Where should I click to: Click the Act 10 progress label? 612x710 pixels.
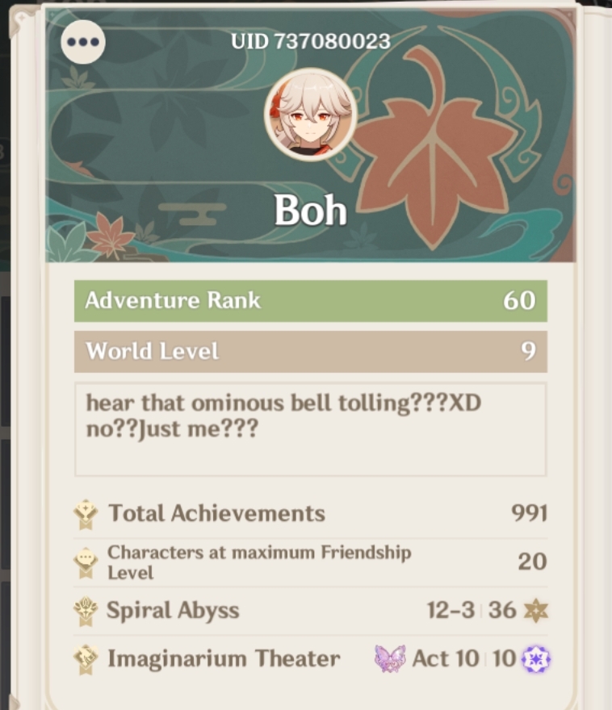pyautogui.click(x=446, y=659)
